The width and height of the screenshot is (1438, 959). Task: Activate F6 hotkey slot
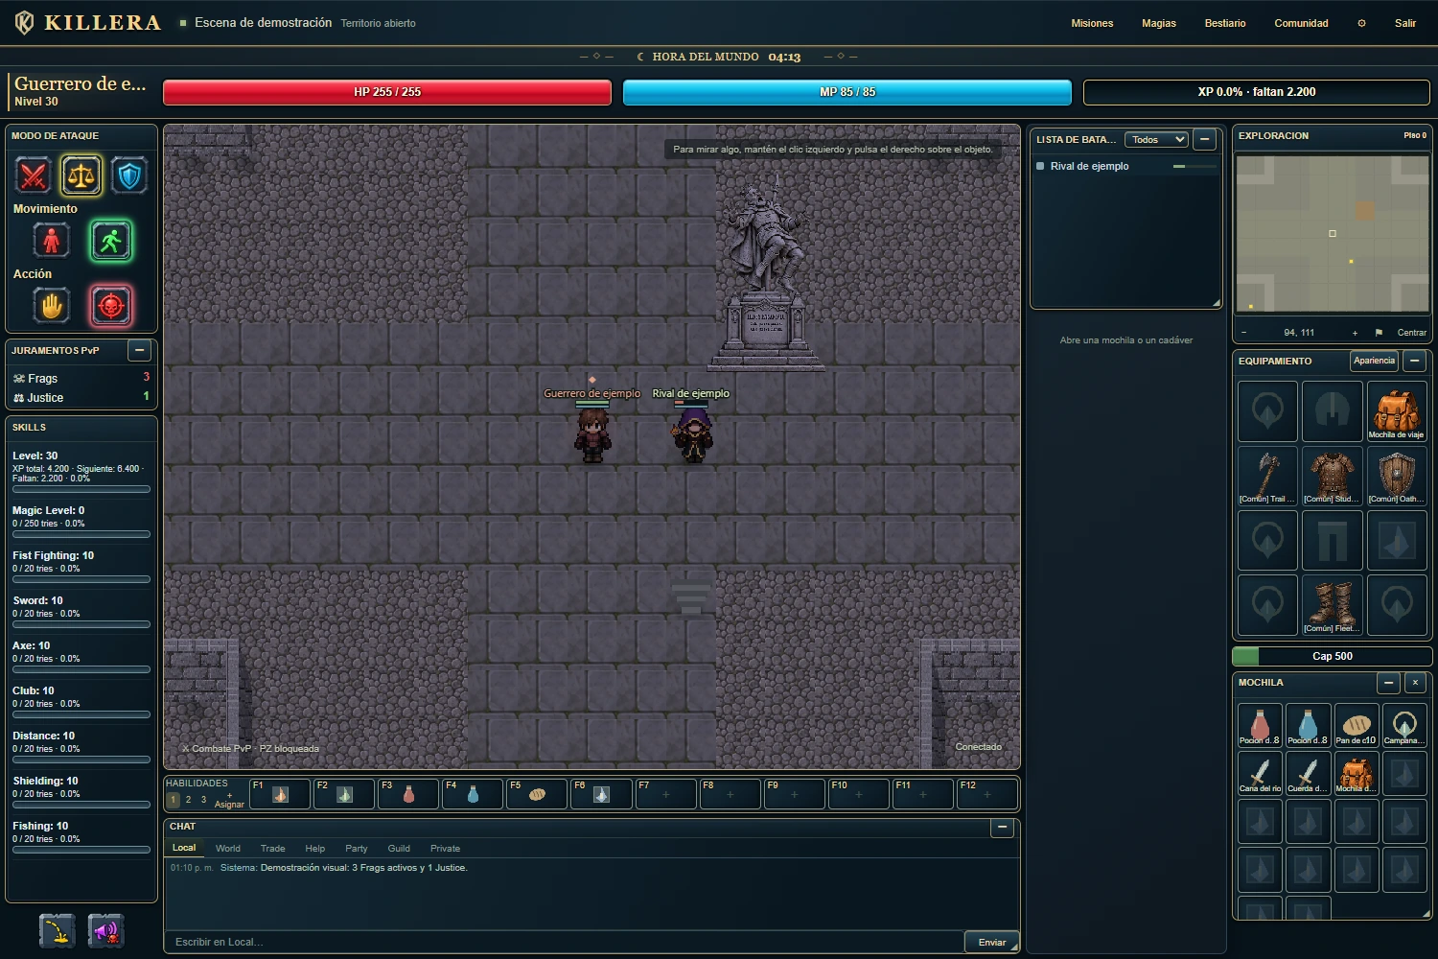[601, 794]
